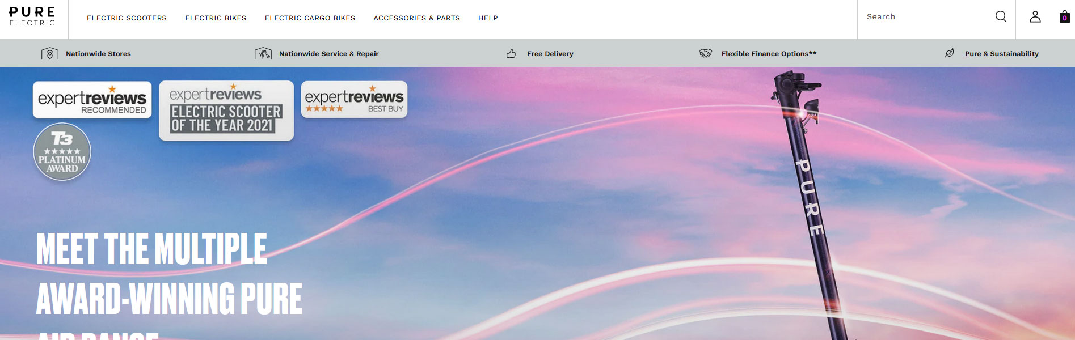Open the Electric Scooters menu
Screen dimensions: 1075x340
[x=127, y=18]
